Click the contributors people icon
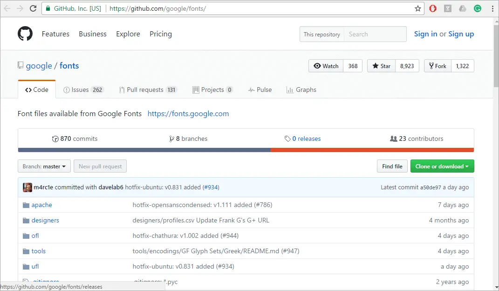Screen dimensions: 499x291 (x=394, y=139)
